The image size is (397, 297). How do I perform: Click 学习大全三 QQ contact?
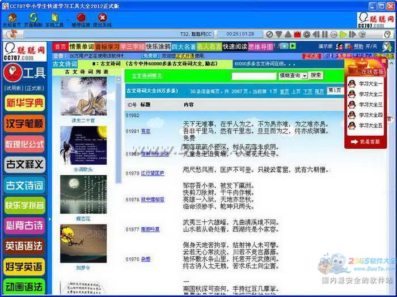point(365,105)
